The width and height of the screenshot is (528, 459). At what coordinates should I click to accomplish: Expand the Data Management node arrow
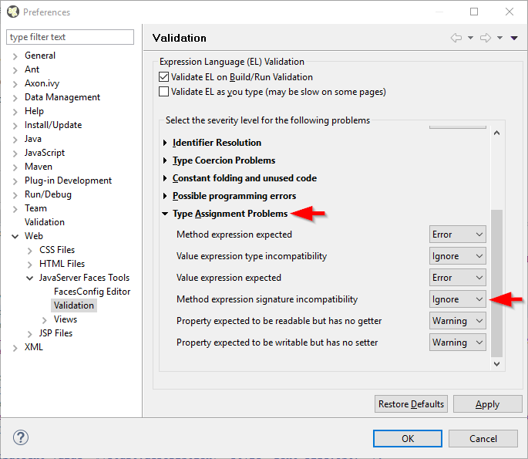[15, 98]
